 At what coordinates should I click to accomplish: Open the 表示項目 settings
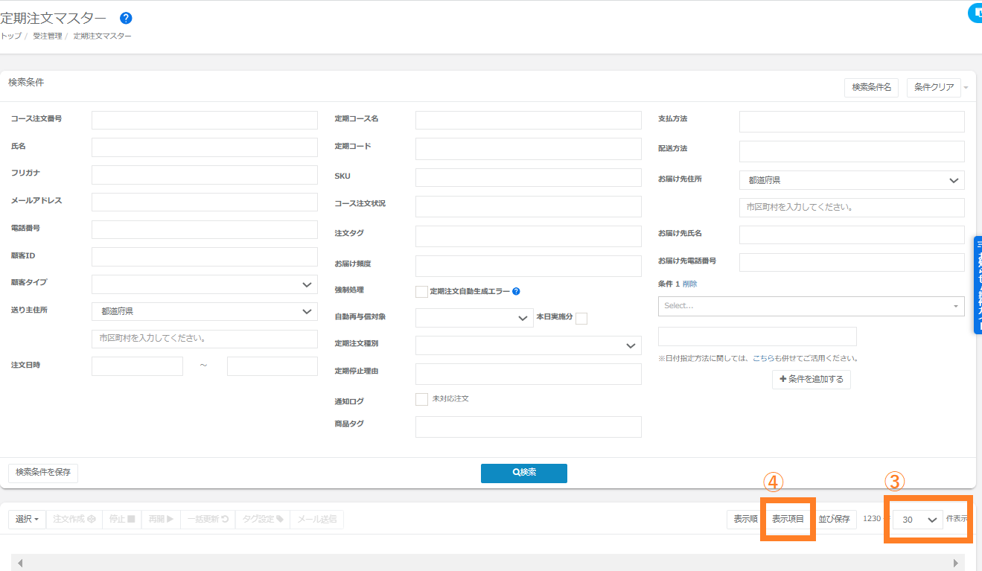pyautogui.click(x=788, y=519)
